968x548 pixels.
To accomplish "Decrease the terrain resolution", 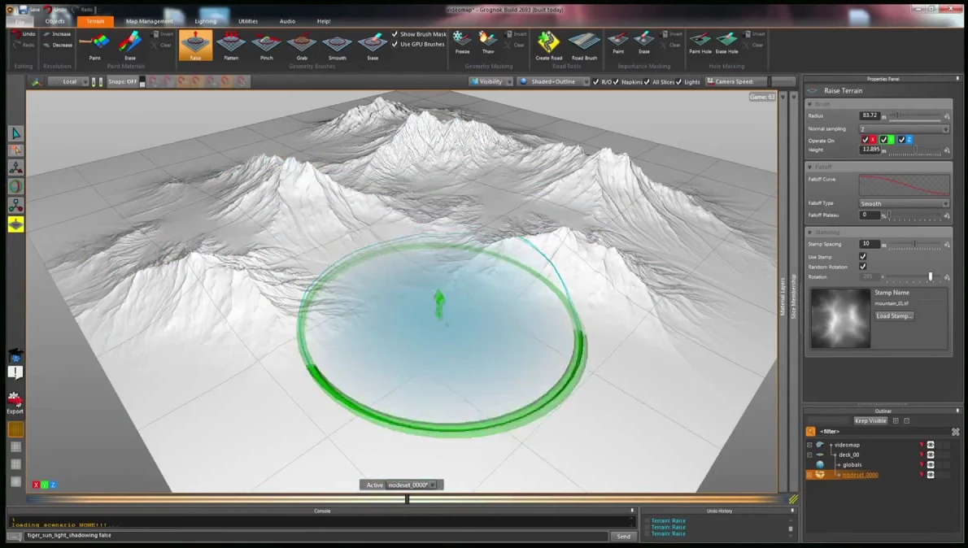I will (58, 45).
